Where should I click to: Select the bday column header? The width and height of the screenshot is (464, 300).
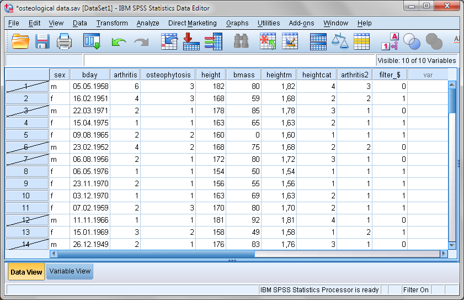coord(90,75)
